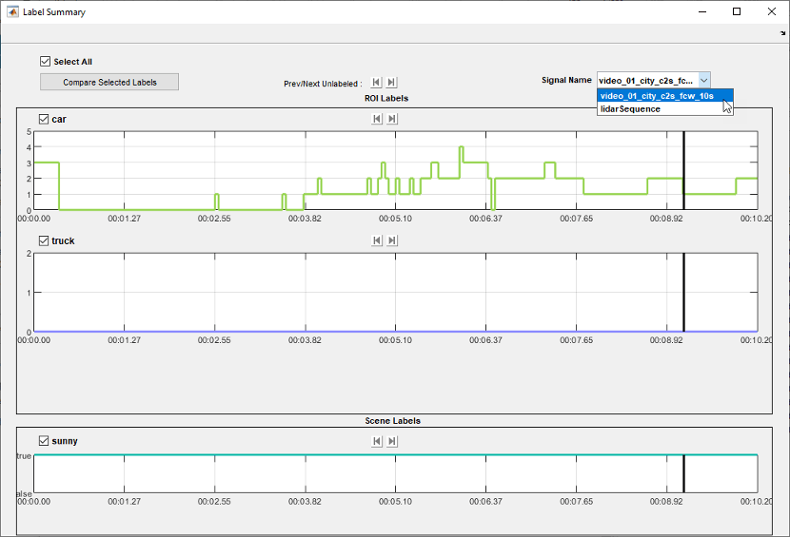Screen dimensions: 790x537
Task: Jump to next unlabeled frame
Action: tap(391, 82)
